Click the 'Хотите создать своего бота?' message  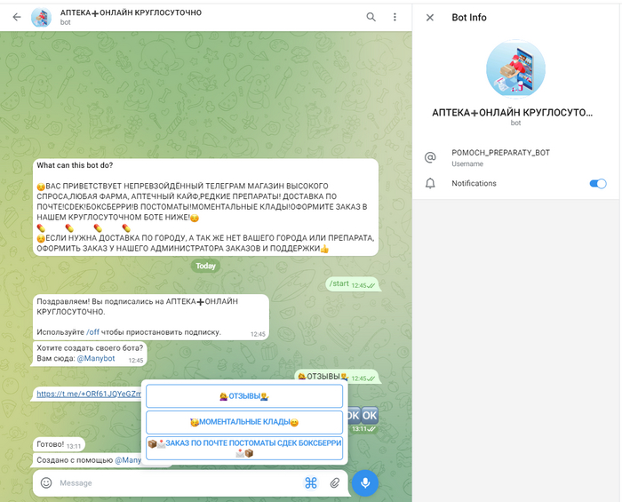click(x=90, y=354)
